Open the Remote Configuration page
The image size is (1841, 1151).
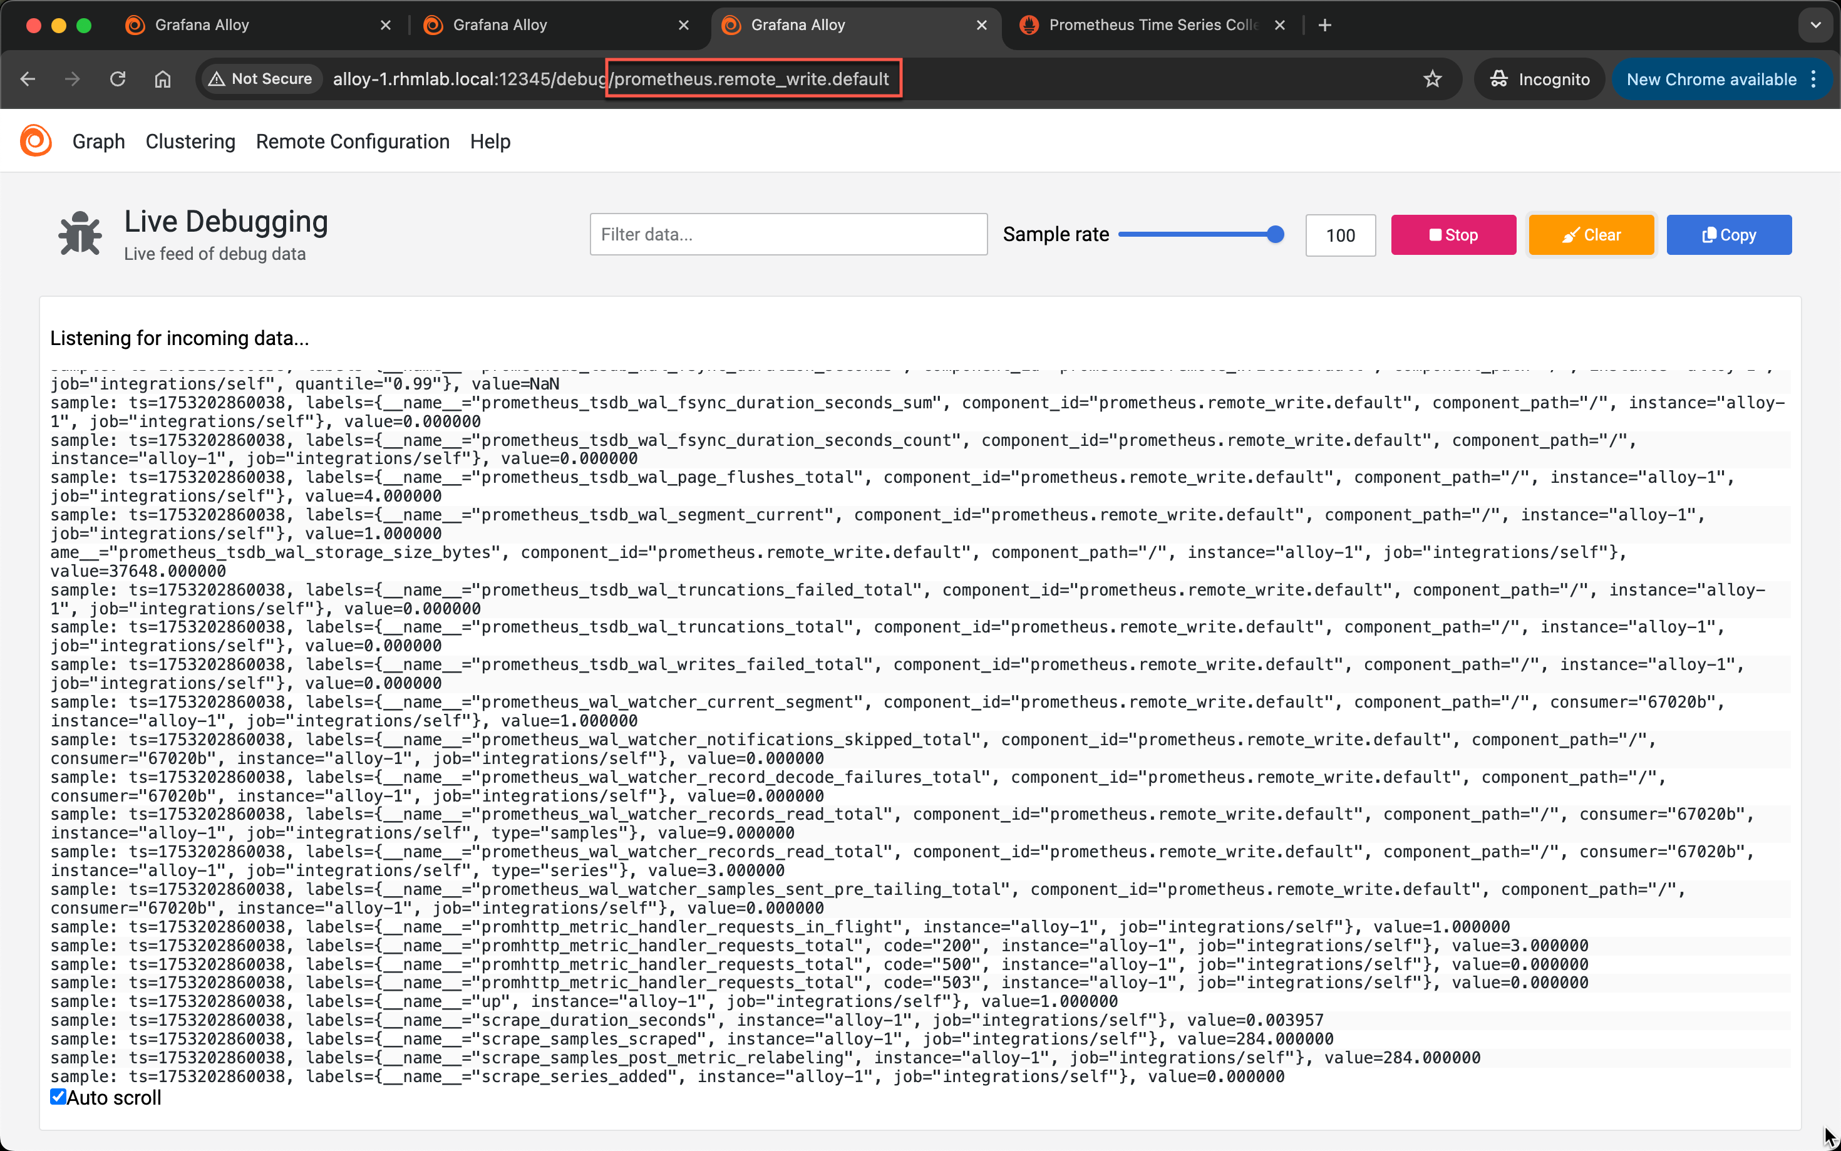pyautogui.click(x=353, y=142)
